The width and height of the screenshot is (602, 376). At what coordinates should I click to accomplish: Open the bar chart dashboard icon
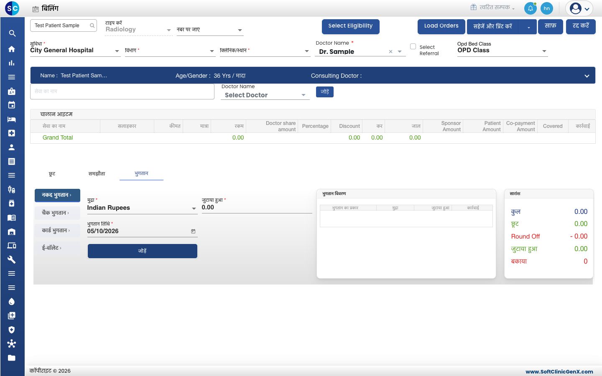12,63
